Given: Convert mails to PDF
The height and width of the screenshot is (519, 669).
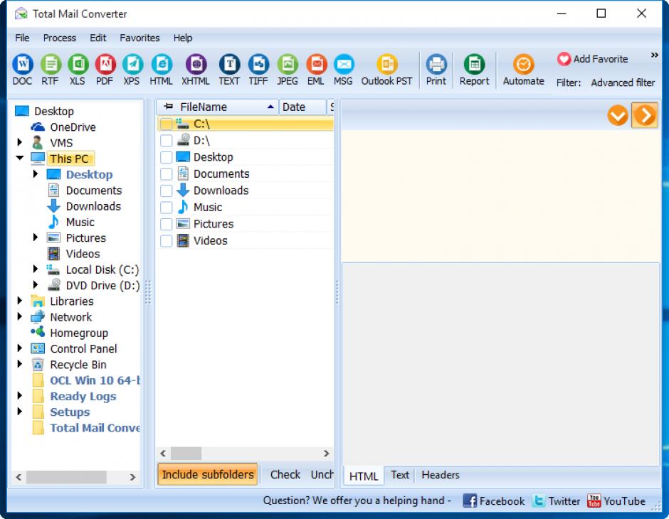Looking at the screenshot, I should point(105,70).
